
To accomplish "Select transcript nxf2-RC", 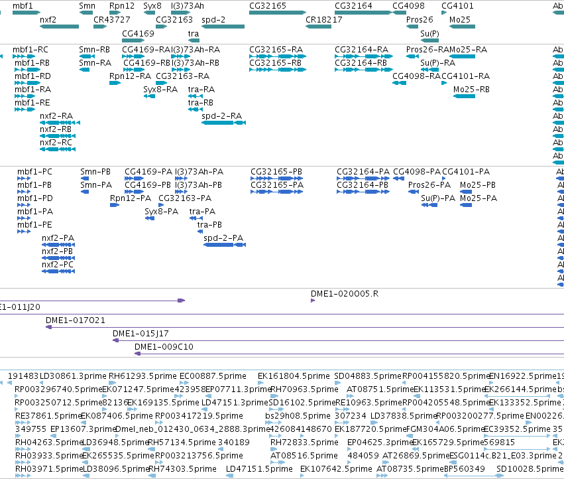I will click(56, 143).
